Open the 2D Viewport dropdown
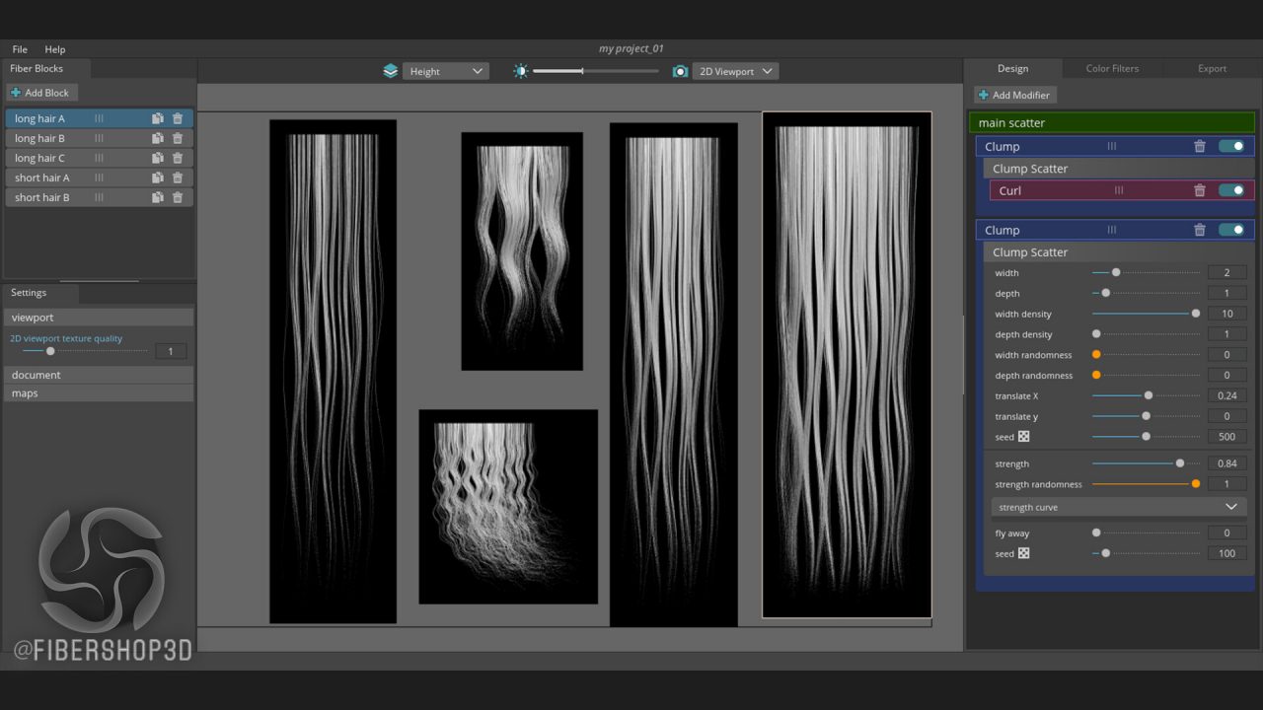Screen dimensions: 1263x710 click(735, 71)
